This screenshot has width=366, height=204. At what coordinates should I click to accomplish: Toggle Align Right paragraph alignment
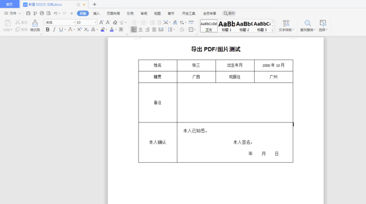(147, 29)
